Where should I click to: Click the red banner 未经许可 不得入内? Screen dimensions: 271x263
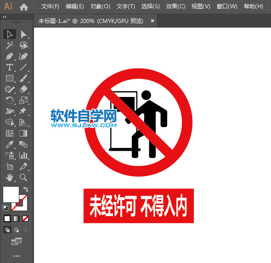(139, 206)
